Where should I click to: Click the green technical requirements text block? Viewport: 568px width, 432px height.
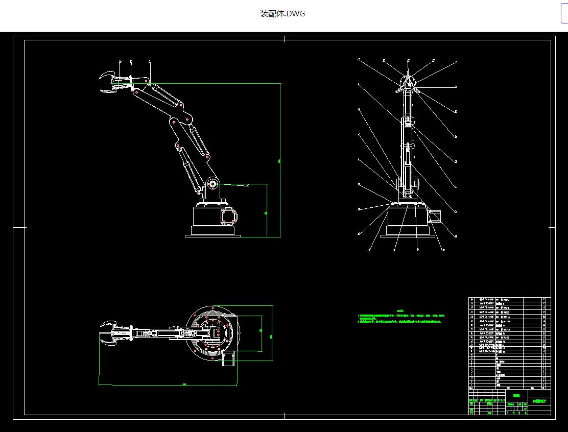401,317
